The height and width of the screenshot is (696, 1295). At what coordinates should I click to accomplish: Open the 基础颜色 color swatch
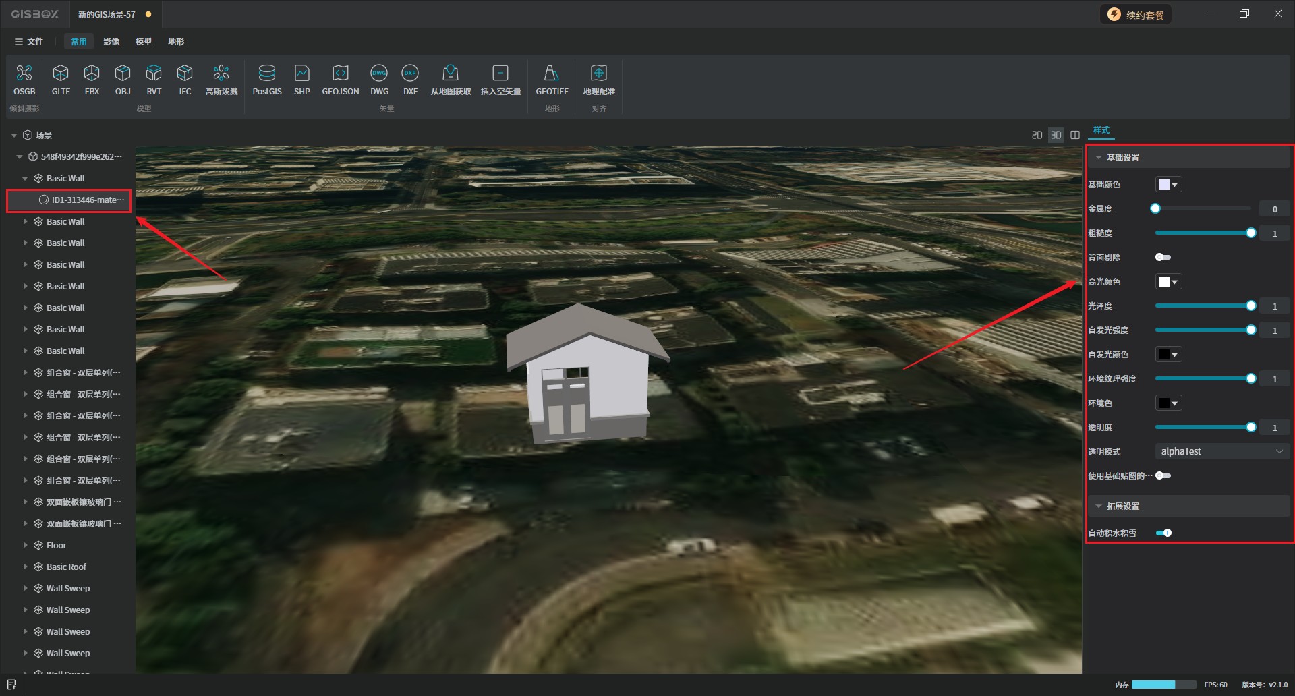(1168, 185)
